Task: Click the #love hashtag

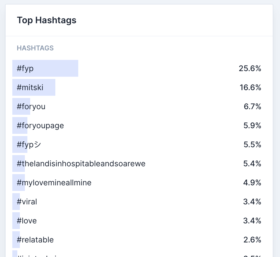Action: point(27,221)
